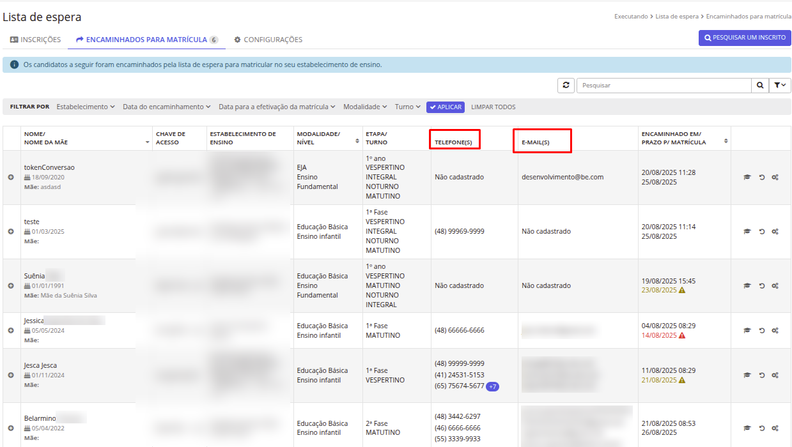Click phone number (48) 99969-9999
The height and width of the screenshot is (447, 792).
coord(460,232)
